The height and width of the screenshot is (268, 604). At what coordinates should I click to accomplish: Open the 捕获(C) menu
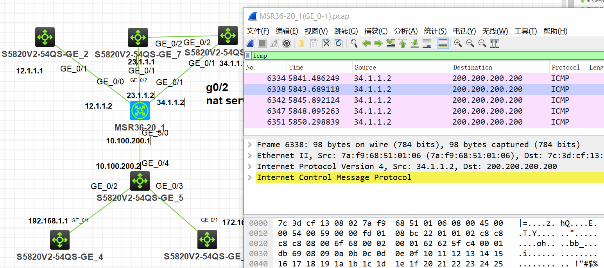(376, 31)
